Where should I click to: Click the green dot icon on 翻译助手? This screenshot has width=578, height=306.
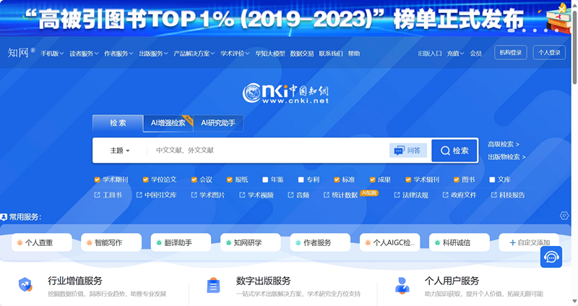159,242
